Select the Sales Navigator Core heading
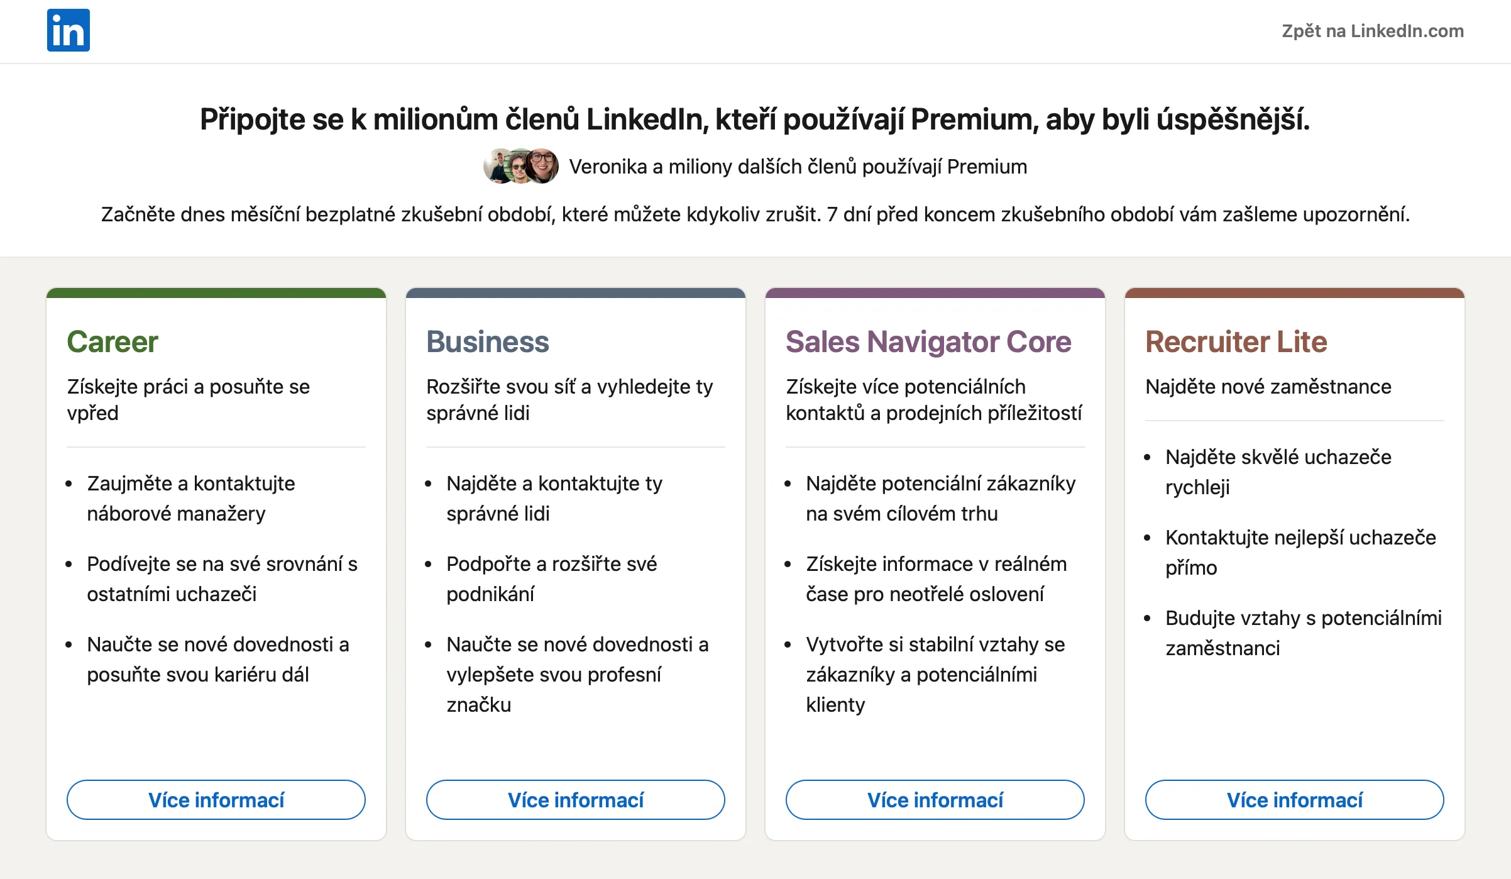Image resolution: width=1511 pixels, height=879 pixels. point(928,342)
